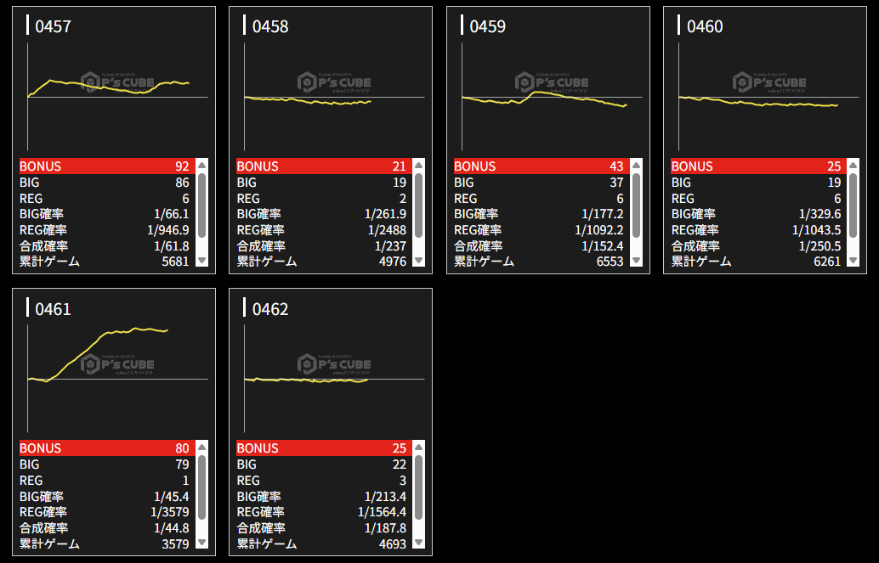Image resolution: width=879 pixels, height=563 pixels.
Task: View the slump graph for machine 0461
Action: click(114, 363)
